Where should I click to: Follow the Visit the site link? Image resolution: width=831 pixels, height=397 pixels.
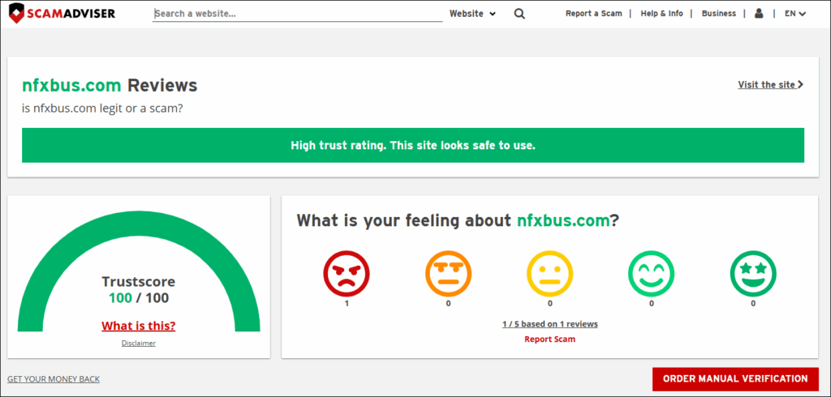[771, 85]
